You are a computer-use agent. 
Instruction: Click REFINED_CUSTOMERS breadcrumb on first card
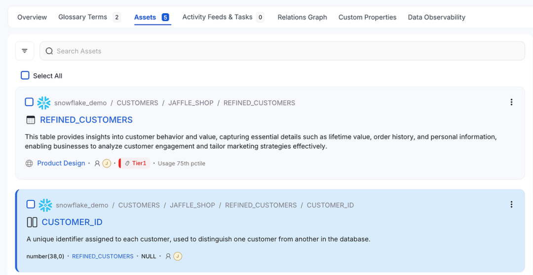coord(260,103)
